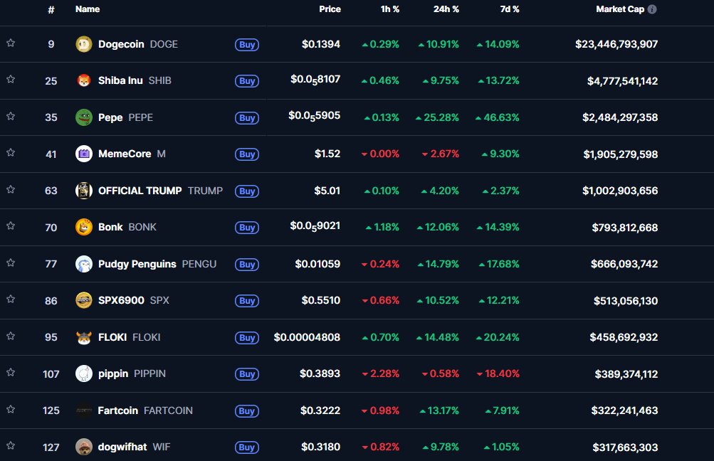Open Pudgy Penguins PENGU page
This screenshot has width=714, height=461.
(157, 264)
